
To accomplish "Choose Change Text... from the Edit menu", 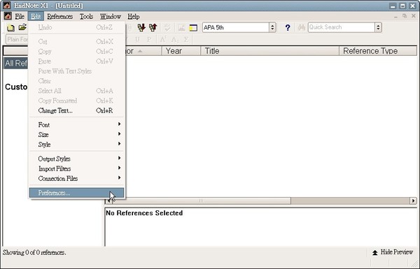I will pos(76,110).
